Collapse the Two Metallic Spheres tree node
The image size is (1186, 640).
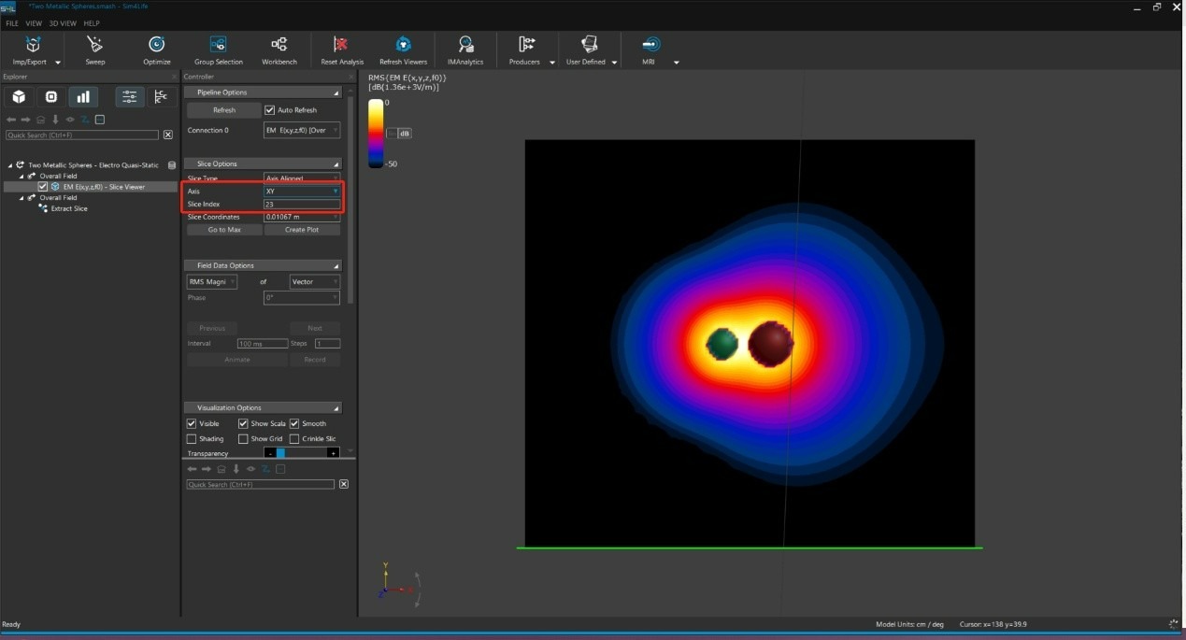click(10, 165)
